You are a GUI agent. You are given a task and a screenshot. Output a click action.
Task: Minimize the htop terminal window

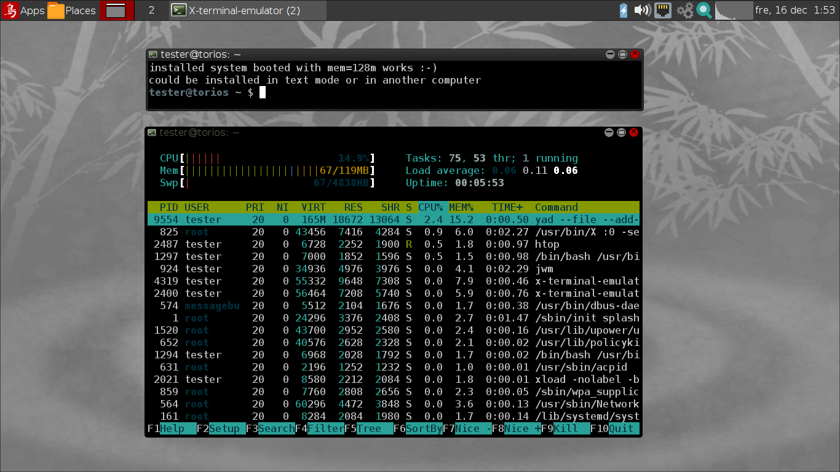[609, 133]
